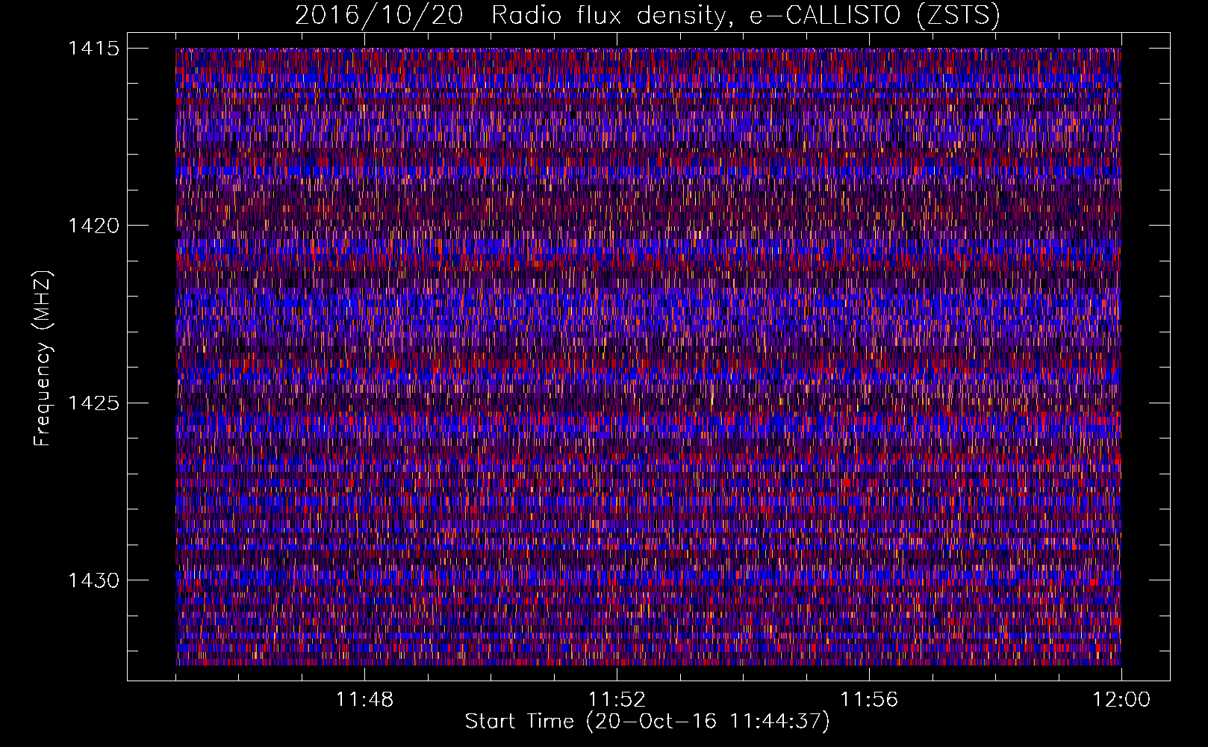Image resolution: width=1208 pixels, height=747 pixels.
Task: Click the 11:56 time axis label
Action: tap(869, 700)
